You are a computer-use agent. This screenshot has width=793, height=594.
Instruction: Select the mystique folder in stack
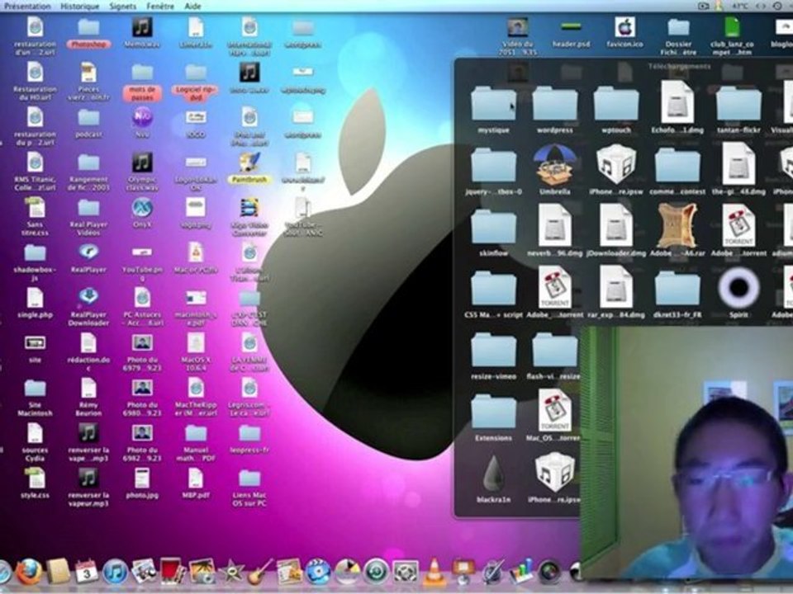(x=493, y=103)
